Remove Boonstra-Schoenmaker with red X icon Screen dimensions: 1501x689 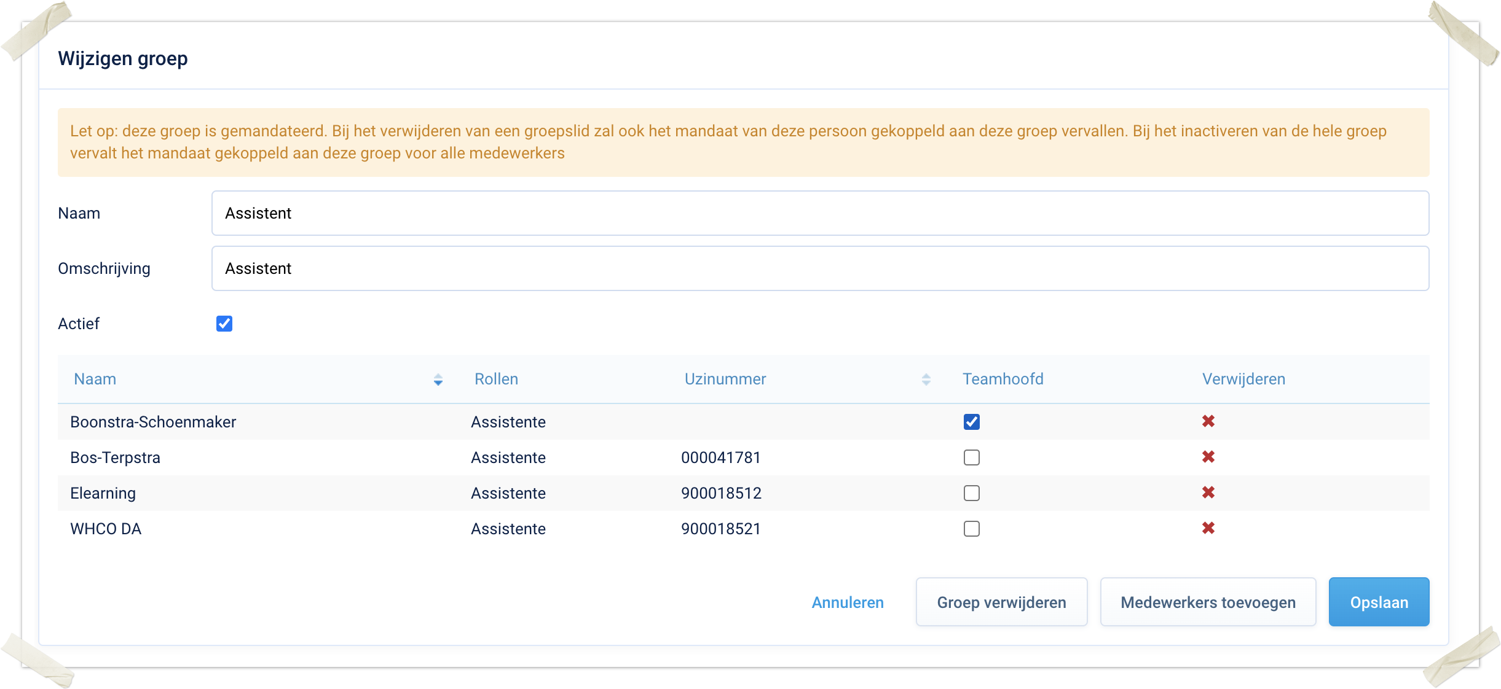pos(1208,421)
